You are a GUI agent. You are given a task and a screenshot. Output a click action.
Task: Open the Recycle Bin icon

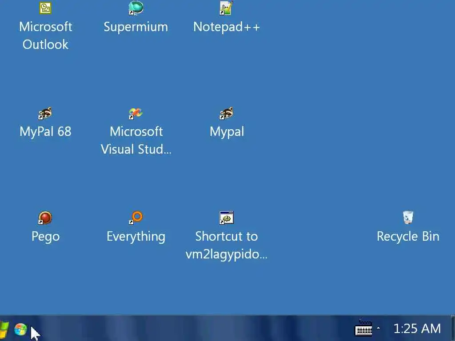[x=408, y=217]
